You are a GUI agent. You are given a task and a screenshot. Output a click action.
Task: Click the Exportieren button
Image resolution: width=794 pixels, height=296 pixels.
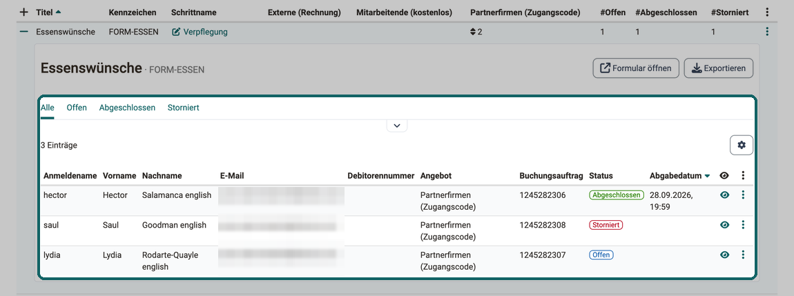(719, 68)
